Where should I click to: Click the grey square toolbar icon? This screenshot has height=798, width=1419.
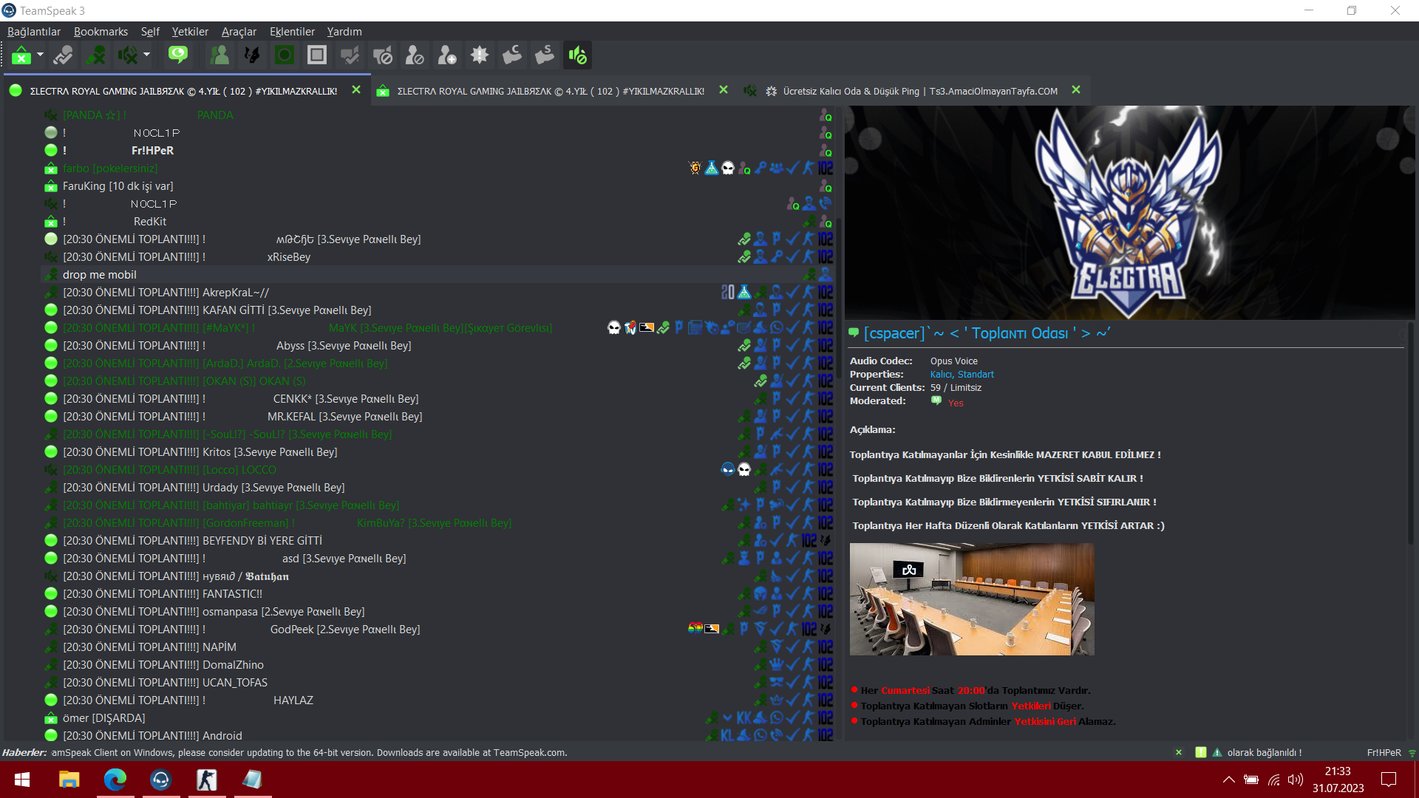tap(317, 55)
